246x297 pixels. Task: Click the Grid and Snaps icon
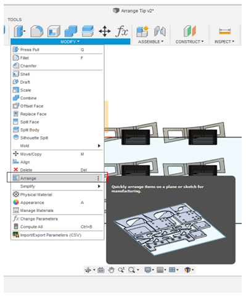point(160,270)
